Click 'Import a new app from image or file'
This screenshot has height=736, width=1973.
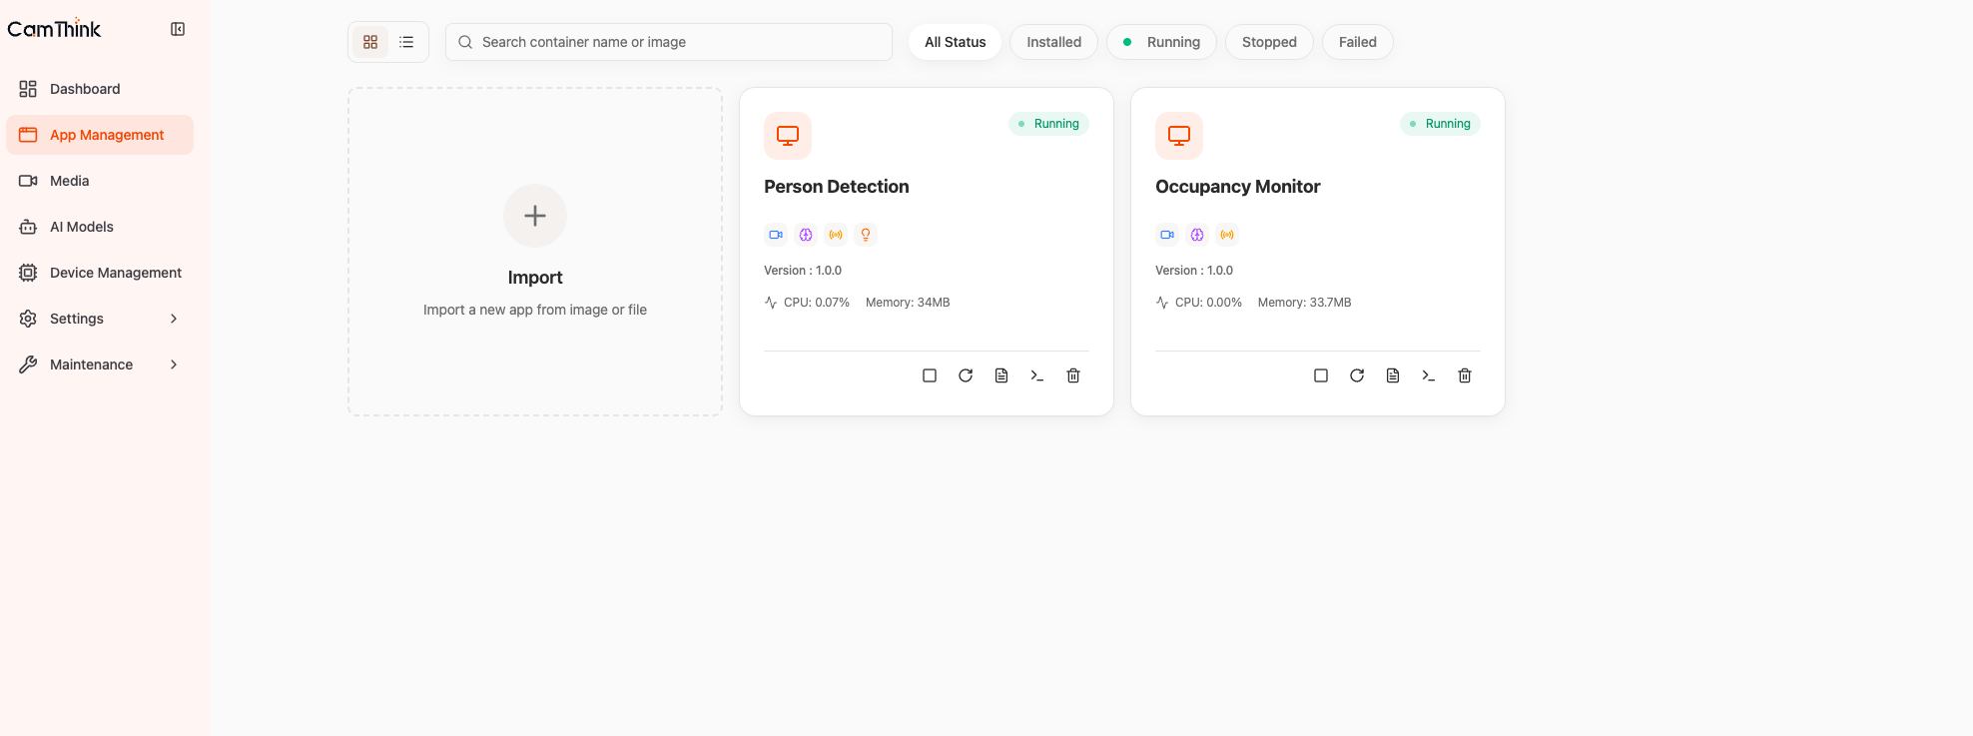pyautogui.click(x=535, y=310)
